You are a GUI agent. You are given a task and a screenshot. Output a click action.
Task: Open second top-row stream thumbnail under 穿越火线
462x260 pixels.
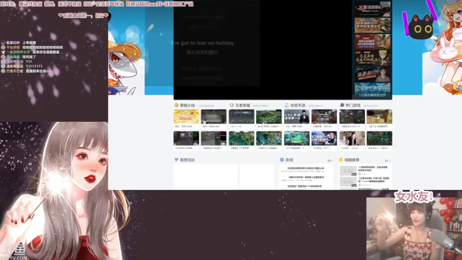tap(214, 117)
